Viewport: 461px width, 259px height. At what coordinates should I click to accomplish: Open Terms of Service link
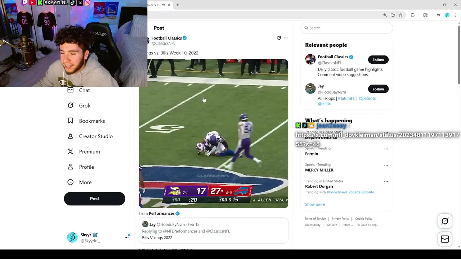point(315,219)
